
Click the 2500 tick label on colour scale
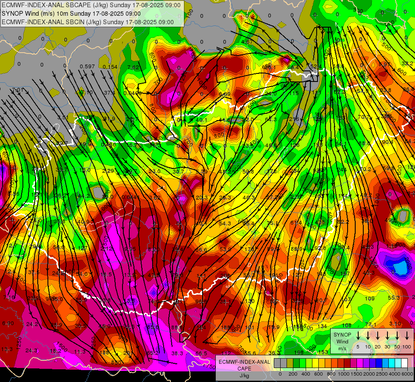[x=382, y=374]
